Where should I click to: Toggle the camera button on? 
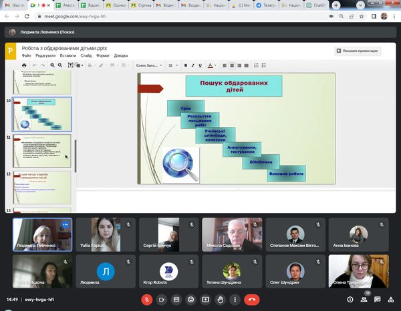[x=162, y=300]
